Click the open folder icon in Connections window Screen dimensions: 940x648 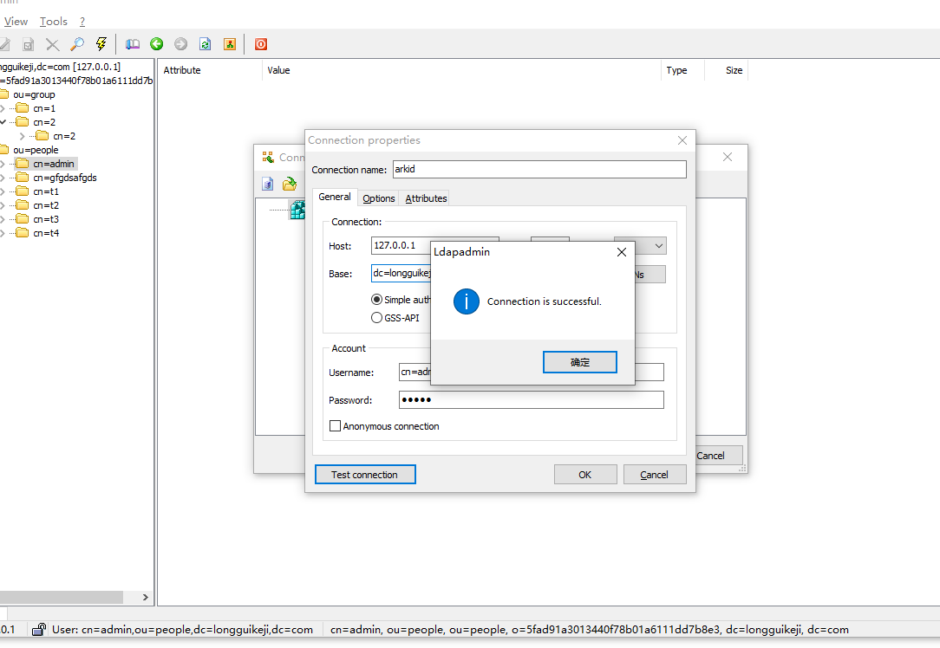click(290, 184)
